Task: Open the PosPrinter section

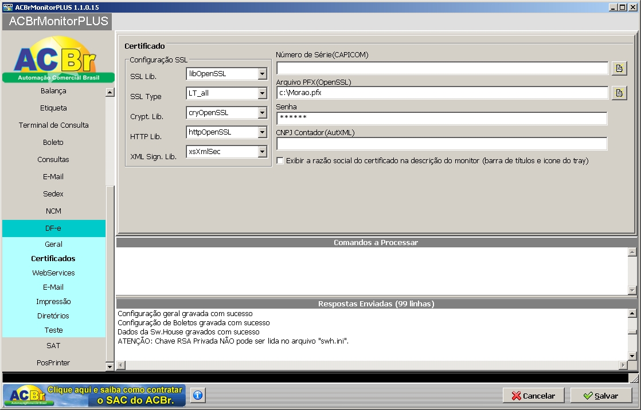Action: (53, 362)
